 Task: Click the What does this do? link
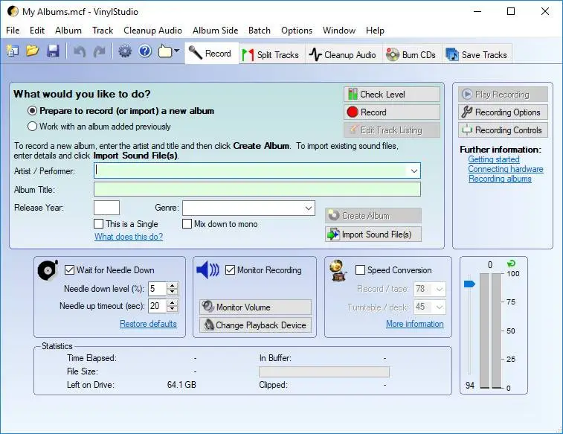pyautogui.click(x=129, y=237)
